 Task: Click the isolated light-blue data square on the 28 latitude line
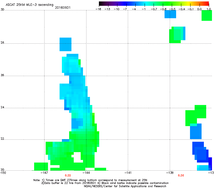(66, 44)
